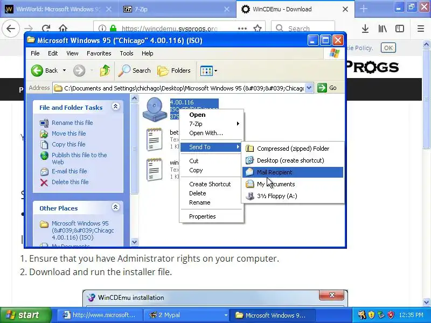Click the Windows Start button

coord(25,315)
